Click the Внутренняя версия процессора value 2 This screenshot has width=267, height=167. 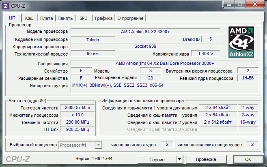click(x=248, y=71)
